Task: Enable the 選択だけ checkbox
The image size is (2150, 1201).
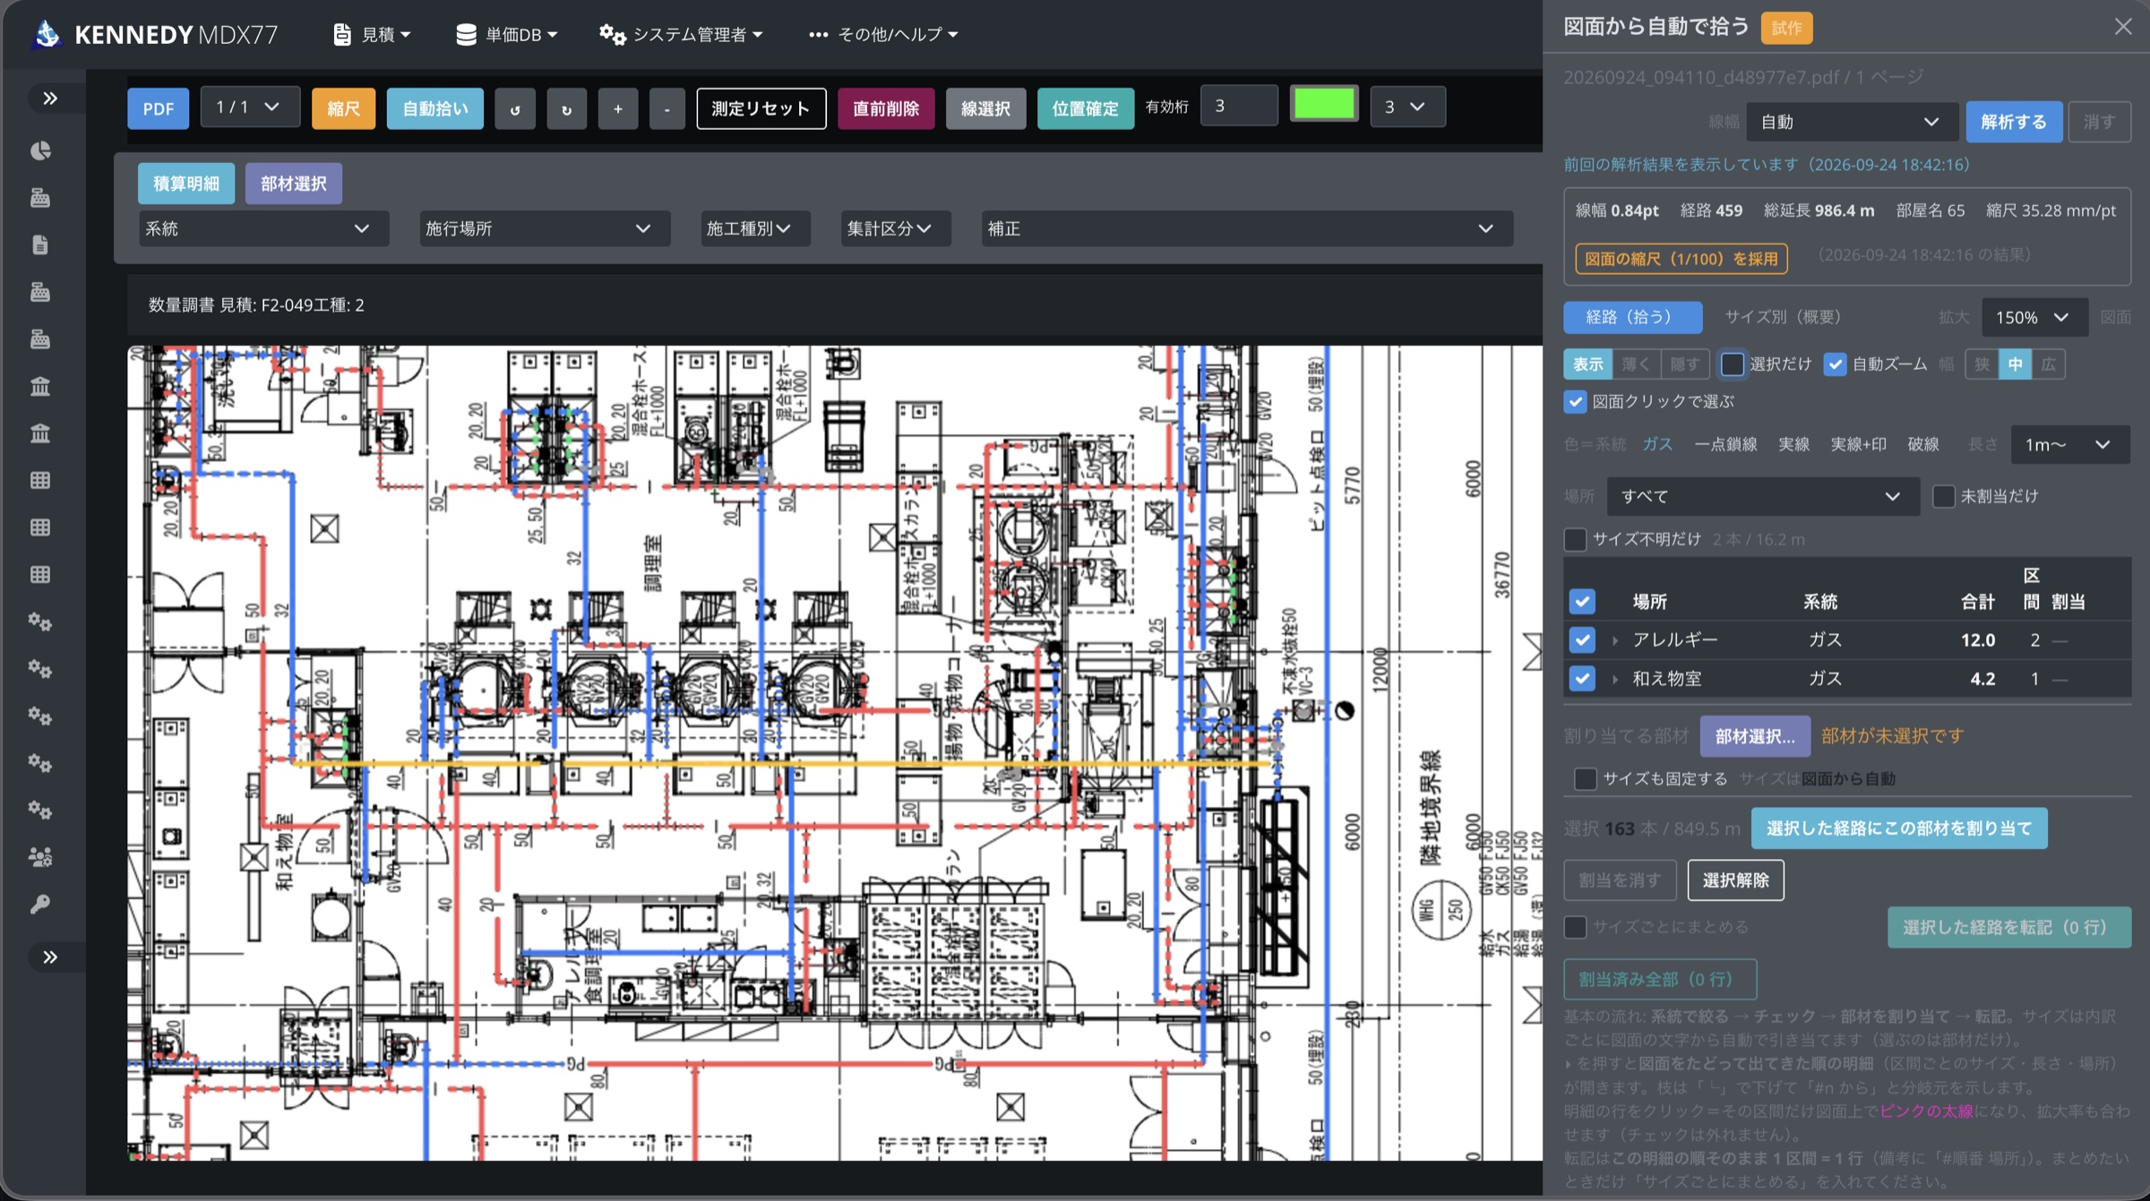Action: pyautogui.click(x=1733, y=364)
